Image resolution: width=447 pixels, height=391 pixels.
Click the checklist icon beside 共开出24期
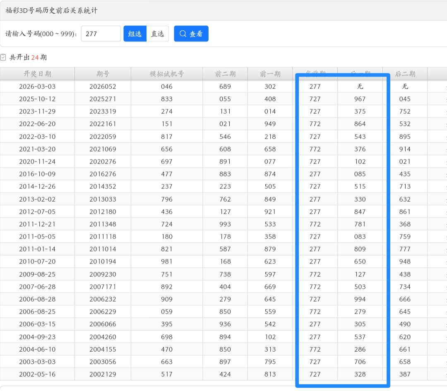pyautogui.click(x=3, y=57)
